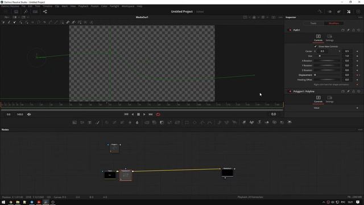Click the share icon in the top toolbar
Screen dimensions: 364x205
[x=45, y=11]
